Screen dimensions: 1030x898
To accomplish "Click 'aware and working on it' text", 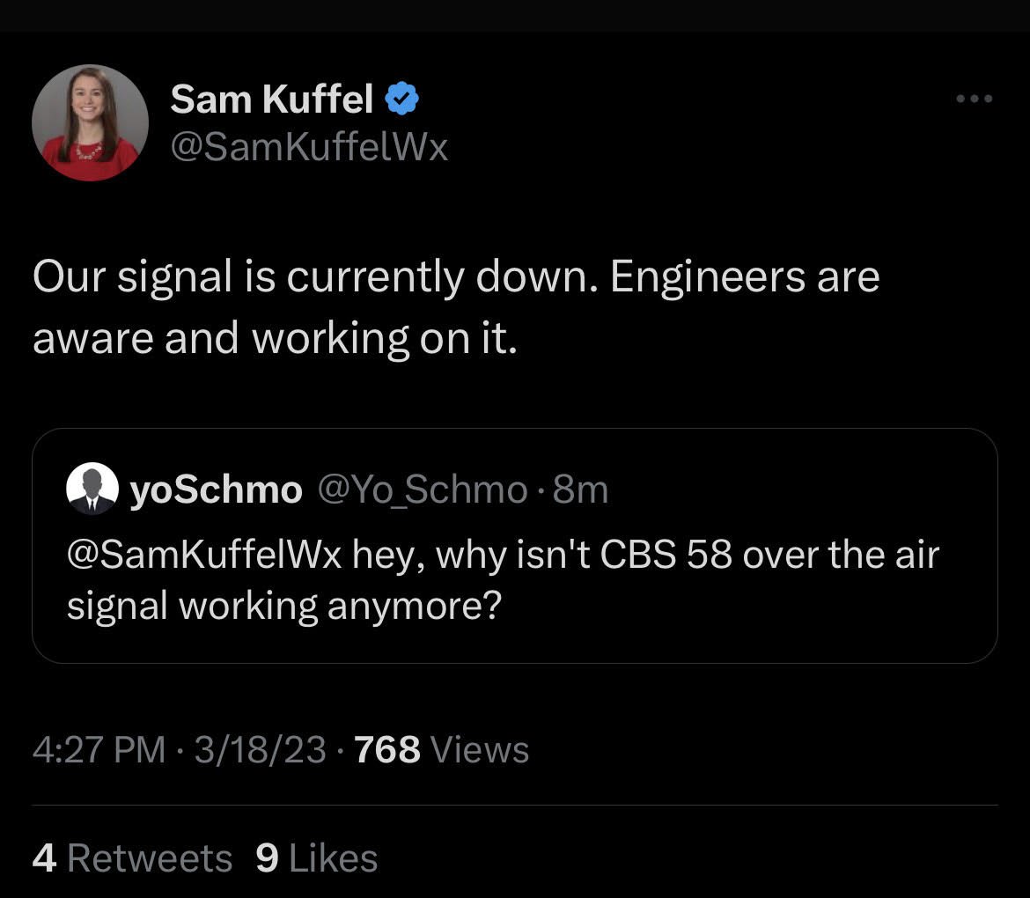I will click(x=274, y=338).
